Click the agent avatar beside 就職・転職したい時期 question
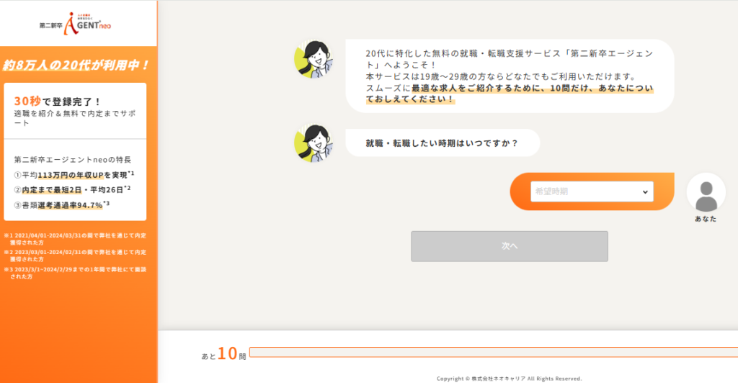 pyautogui.click(x=314, y=143)
